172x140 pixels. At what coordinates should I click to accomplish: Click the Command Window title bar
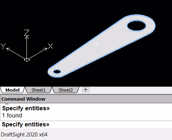click(x=86, y=99)
